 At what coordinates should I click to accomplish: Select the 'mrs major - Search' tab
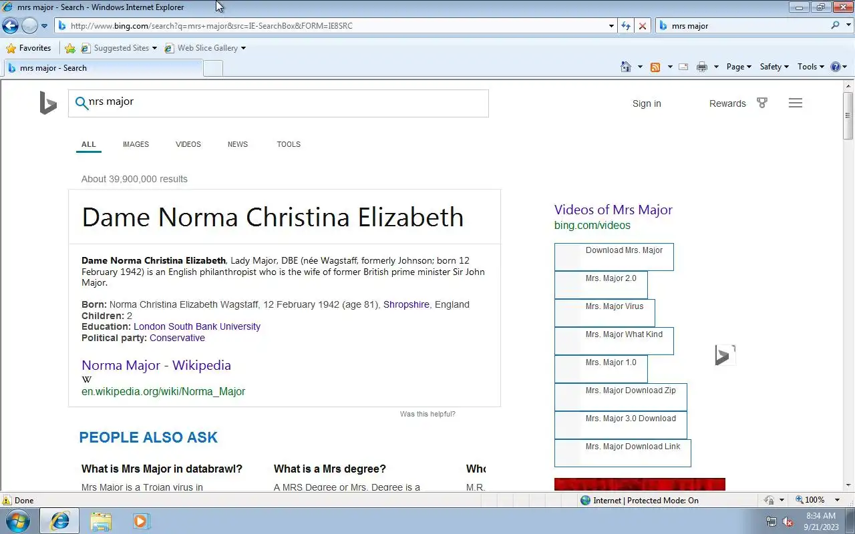(103, 68)
